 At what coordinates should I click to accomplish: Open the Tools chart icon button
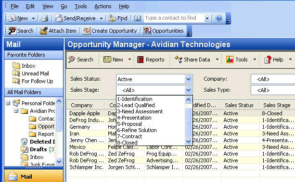(230, 60)
